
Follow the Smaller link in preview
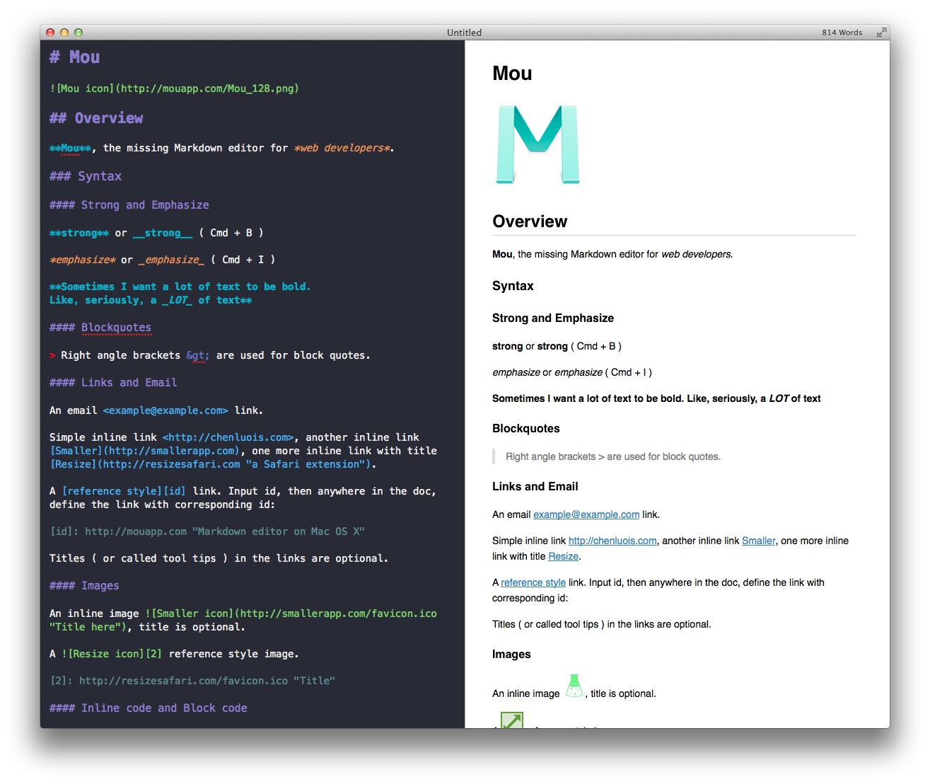click(x=759, y=541)
